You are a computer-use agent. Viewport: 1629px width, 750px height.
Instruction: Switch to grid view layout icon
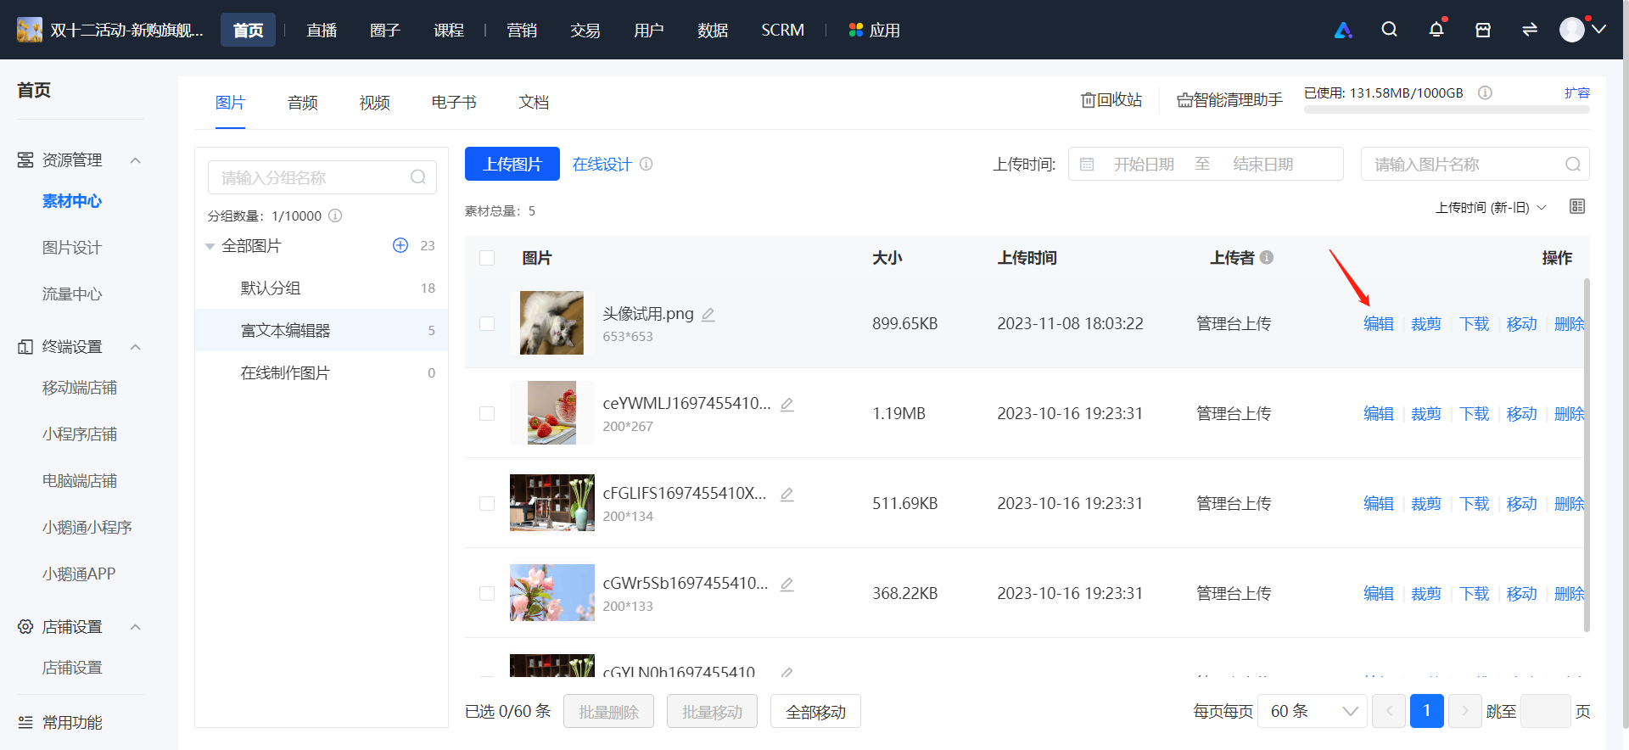pos(1577,206)
